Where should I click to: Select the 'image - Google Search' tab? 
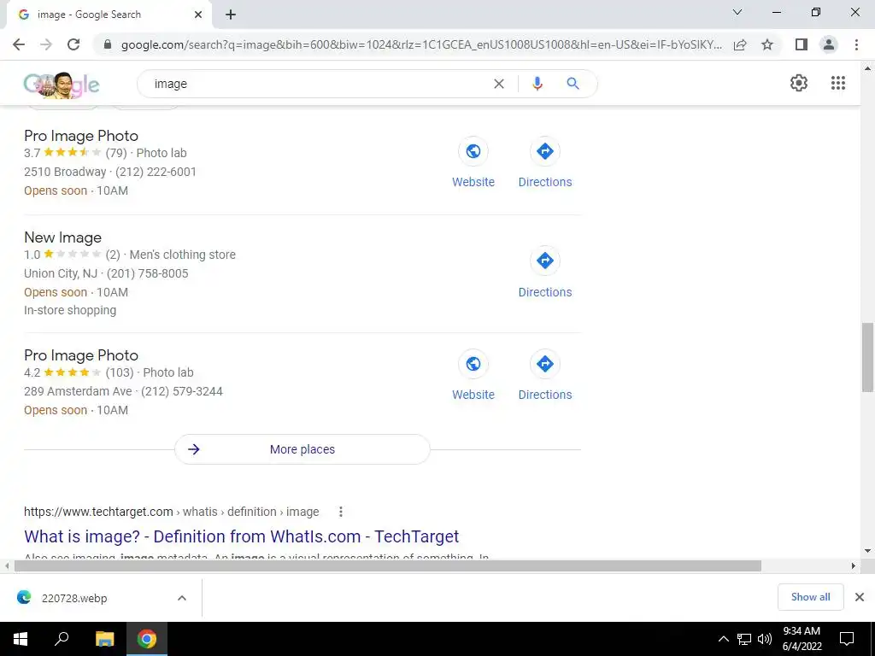point(109,15)
